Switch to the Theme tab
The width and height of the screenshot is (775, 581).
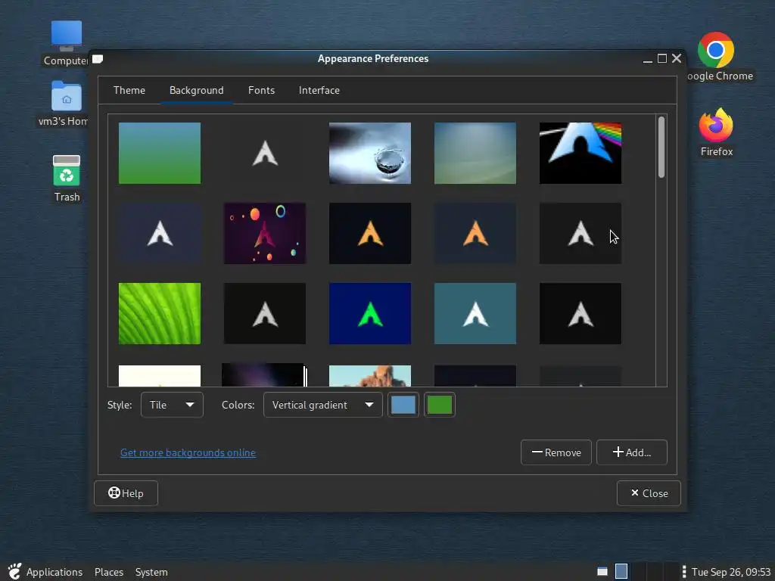coord(129,91)
